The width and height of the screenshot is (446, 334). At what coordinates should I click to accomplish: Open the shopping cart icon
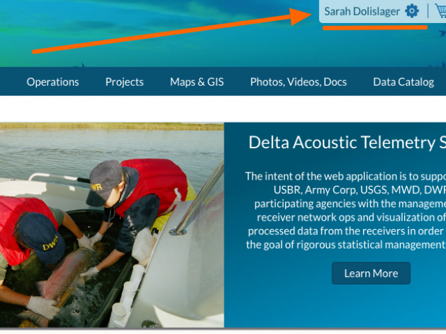440,11
